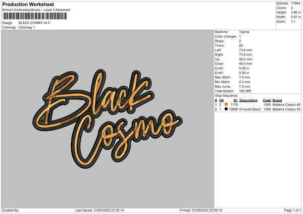
Task: Click the Zoom value 1:1
Action: click(x=293, y=21)
